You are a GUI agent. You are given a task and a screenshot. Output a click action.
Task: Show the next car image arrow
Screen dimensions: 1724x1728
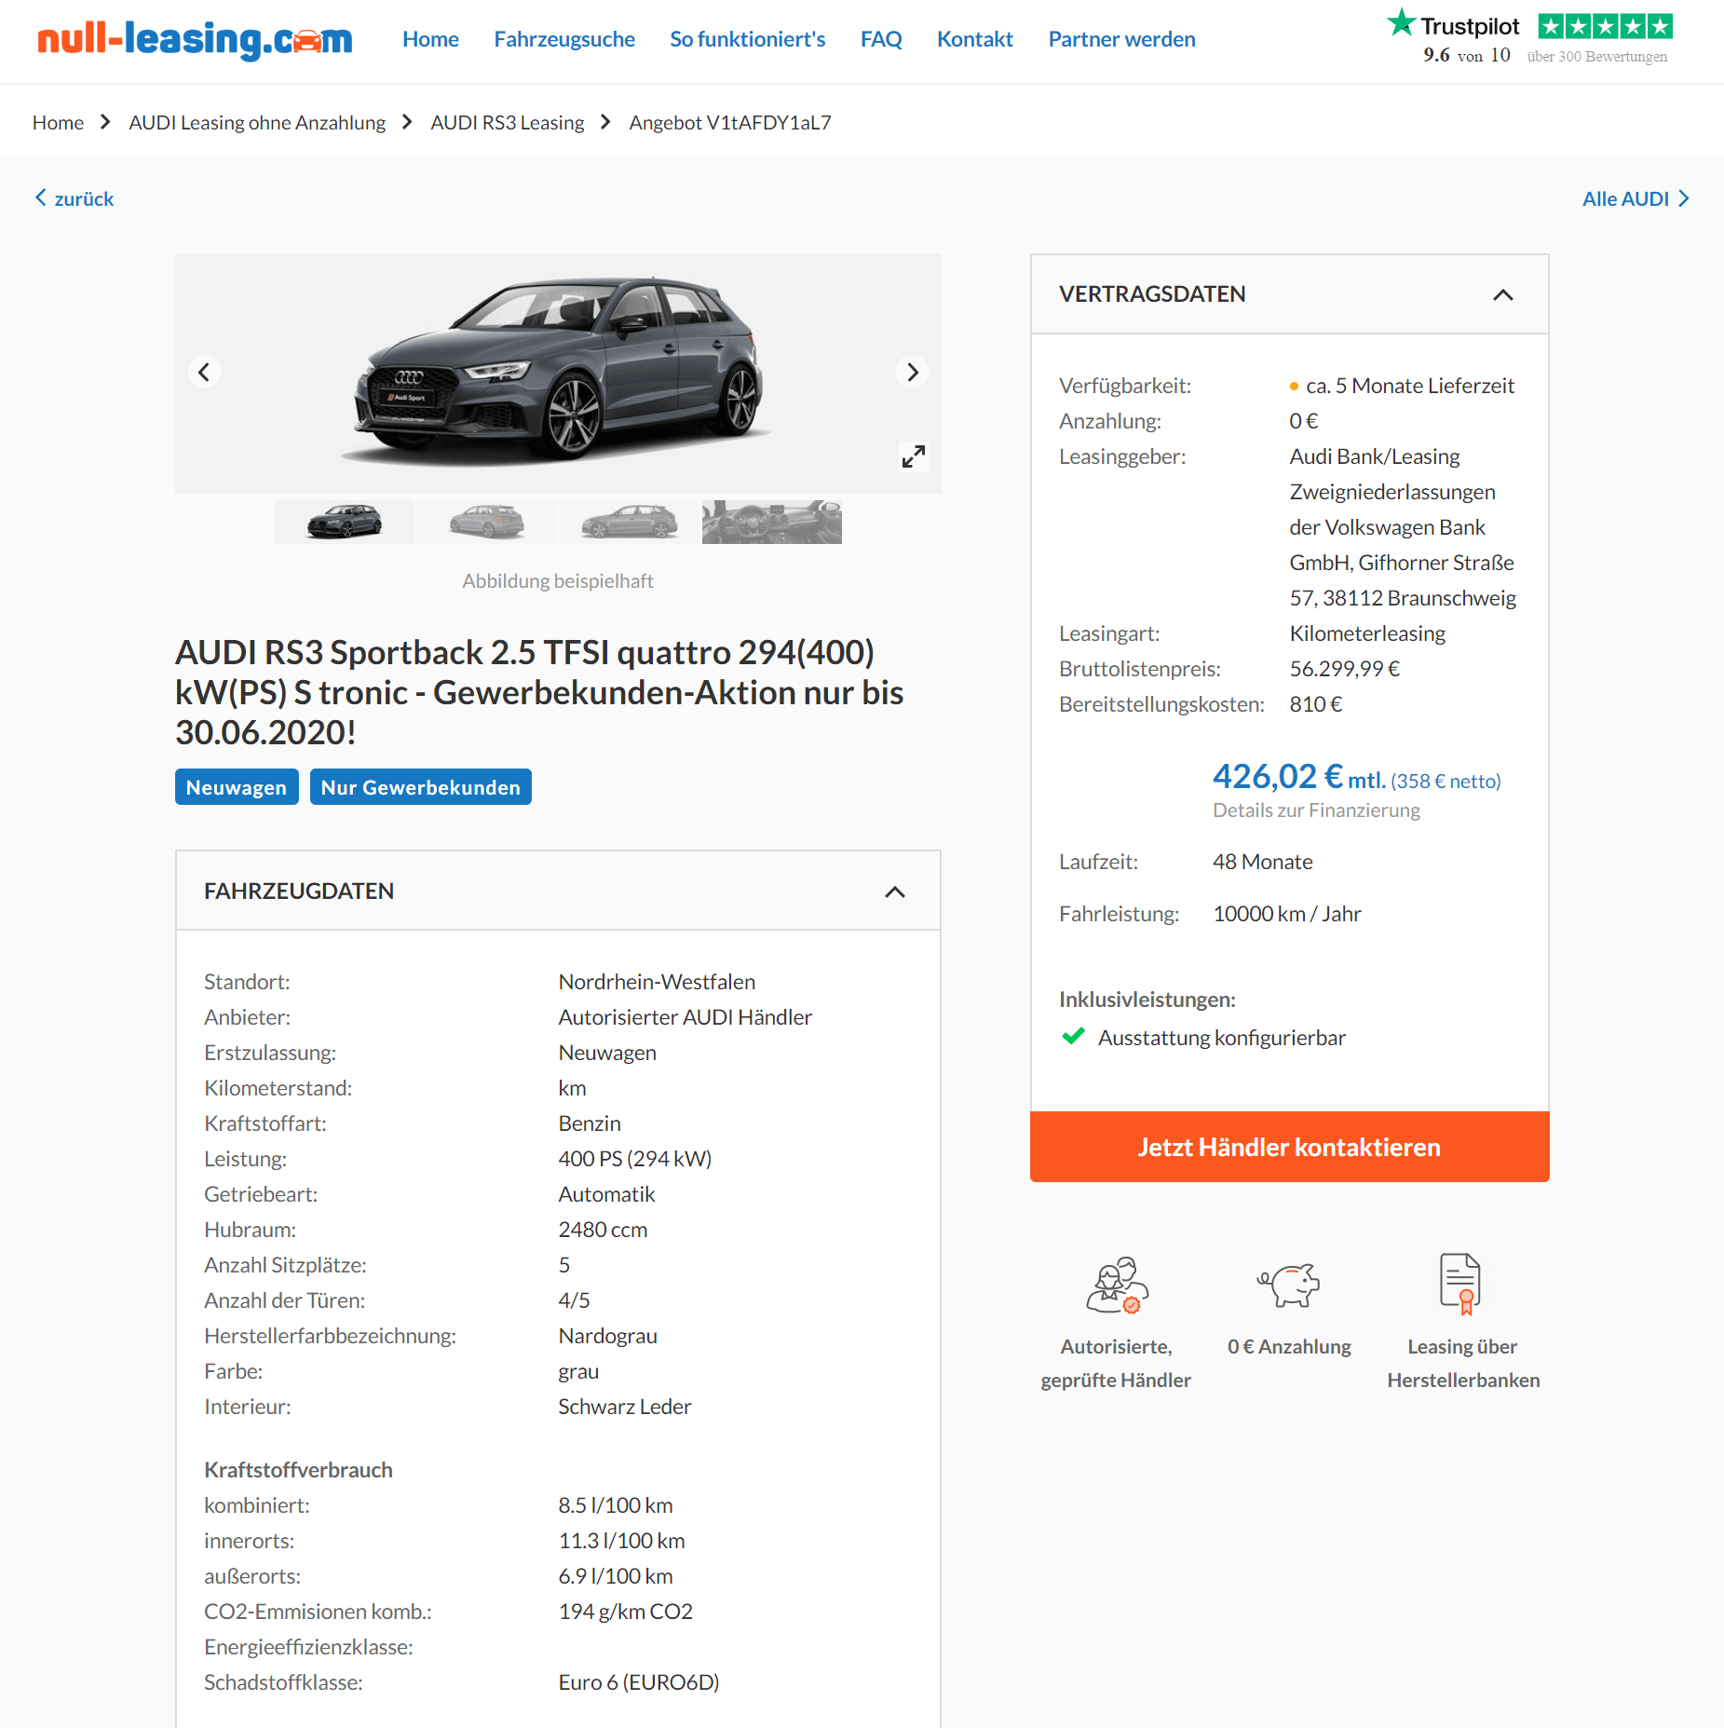point(913,373)
